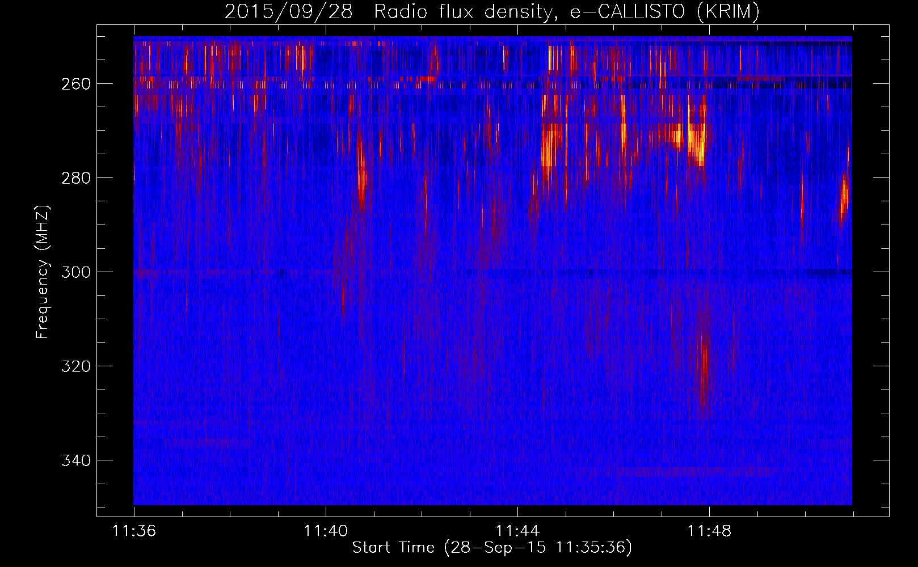This screenshot has height=567, width=918.
Task: Select the 320 frequency tick label
Action: pos(76,366)
